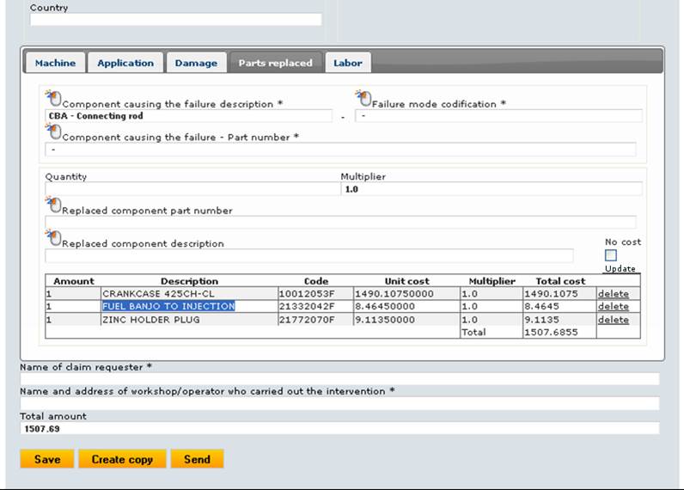The width and height of the screenshot is (684, 490).
Task: Click the Country input field
Action: pos(176,19)
